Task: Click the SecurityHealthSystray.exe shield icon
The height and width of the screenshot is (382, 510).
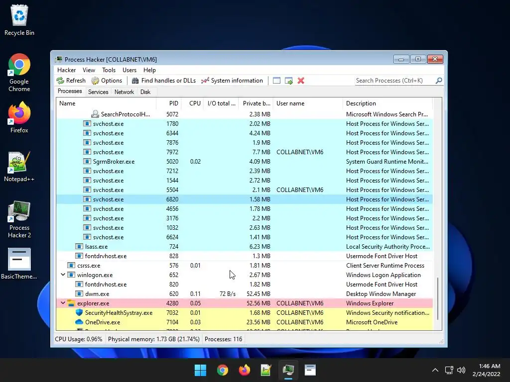Action: [79, 312]
